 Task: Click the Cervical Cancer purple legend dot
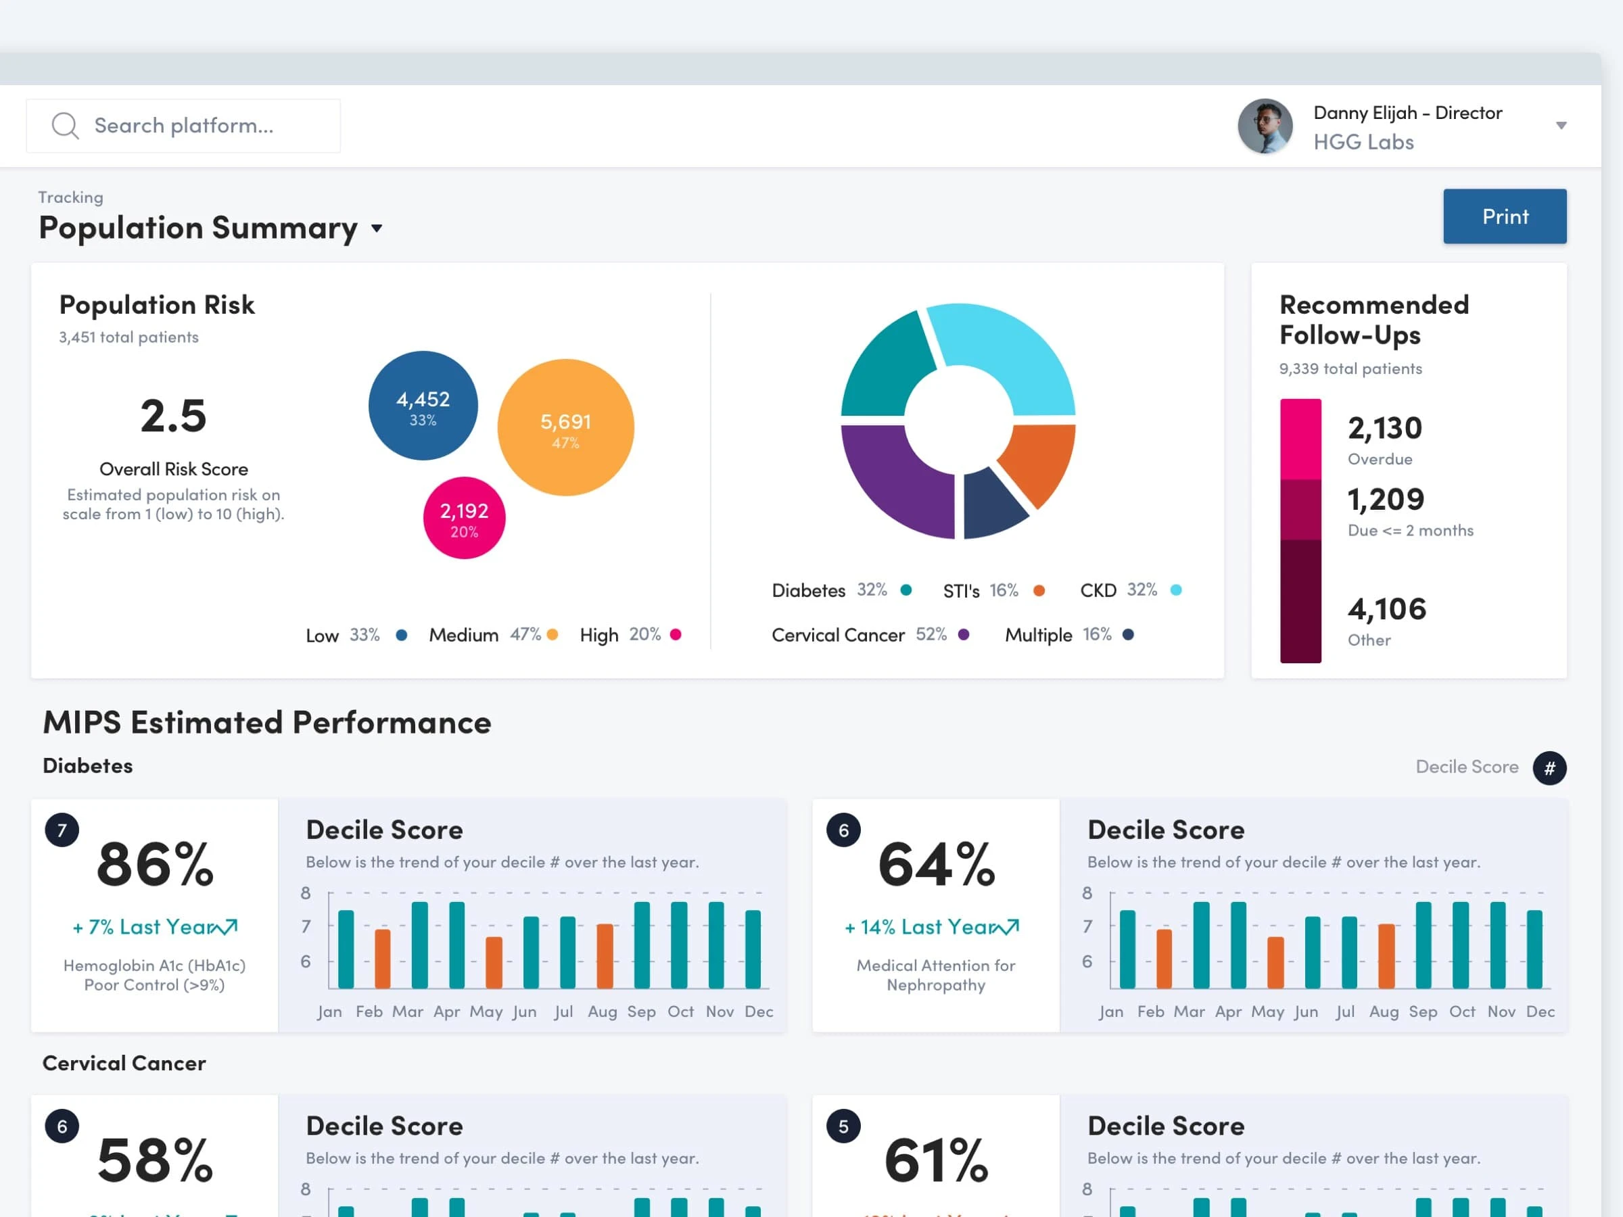coord(964,635)
